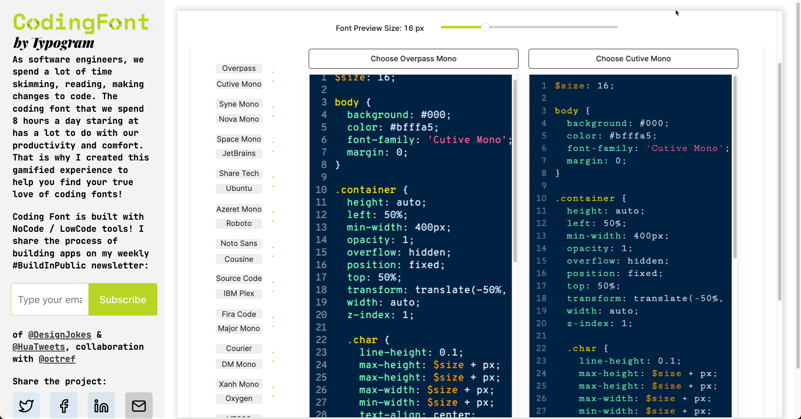Click '.char {' line in Cutive preview
This screenshot has width=801, height=419.
click(587, 348)
